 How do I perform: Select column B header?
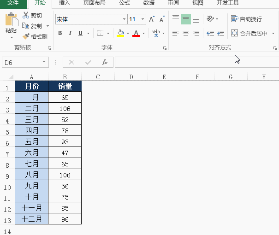65,77
